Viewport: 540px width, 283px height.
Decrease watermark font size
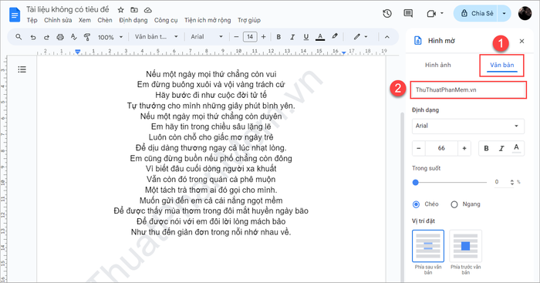click(x=419, y=148)
